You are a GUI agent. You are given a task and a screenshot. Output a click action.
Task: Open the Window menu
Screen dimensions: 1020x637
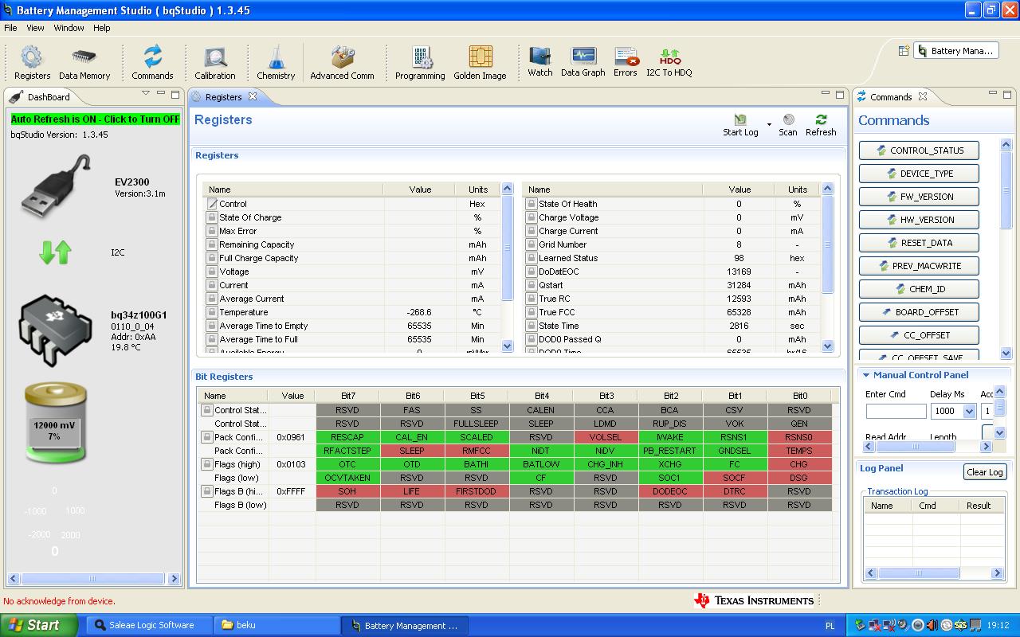point(69,28)
